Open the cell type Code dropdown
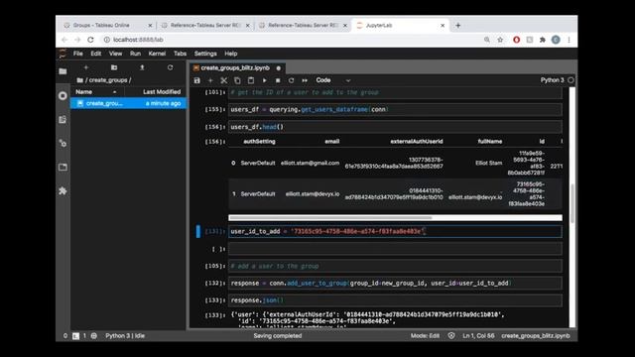 (x=333, y=80)
